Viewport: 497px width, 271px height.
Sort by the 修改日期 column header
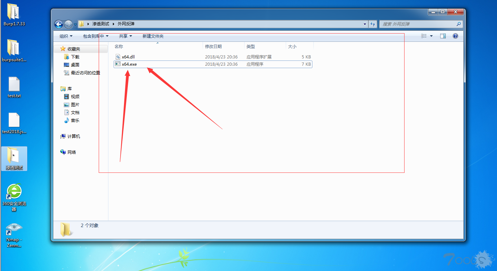pyautogui.click(x=213, y=46)
